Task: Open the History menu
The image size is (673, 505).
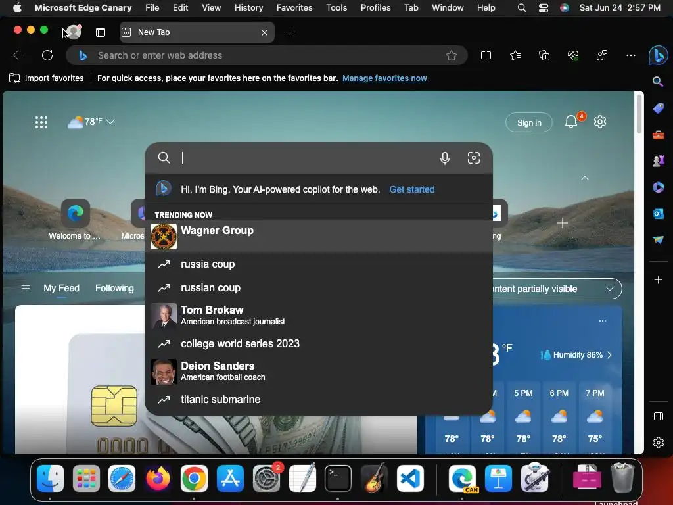Action: [248, 7]
